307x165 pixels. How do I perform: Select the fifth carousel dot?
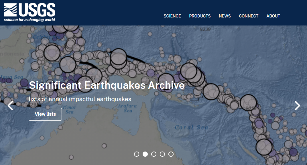point(171,154)
